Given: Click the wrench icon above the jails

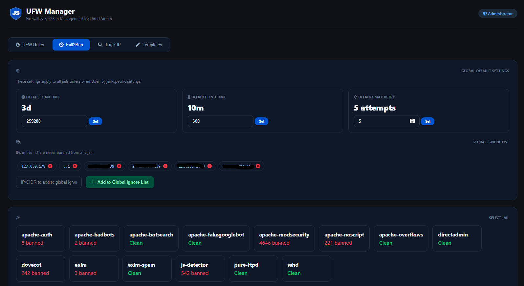Looking at the screenshot, I should point(18,218).
